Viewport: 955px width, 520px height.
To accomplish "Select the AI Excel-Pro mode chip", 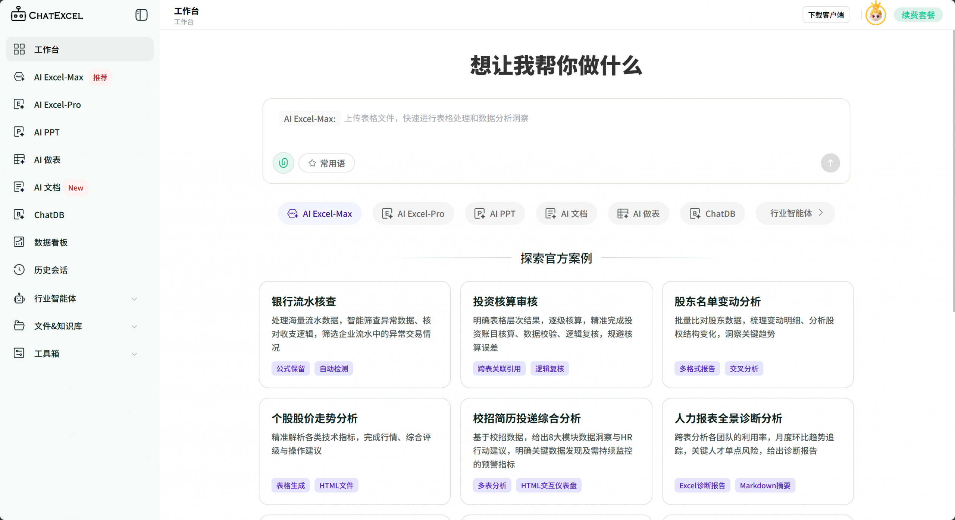I will [413, 213].
